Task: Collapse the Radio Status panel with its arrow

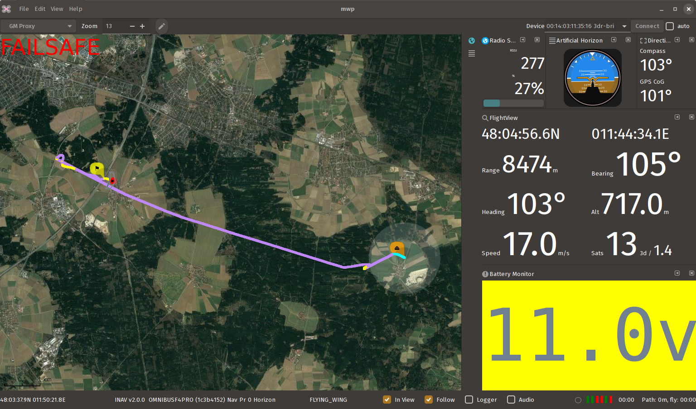Action: point(522,40)
